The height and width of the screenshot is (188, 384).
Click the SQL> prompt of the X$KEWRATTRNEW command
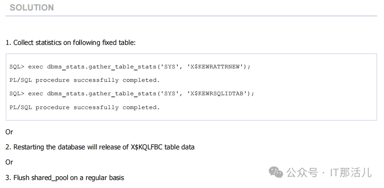(x=17, y=66)
